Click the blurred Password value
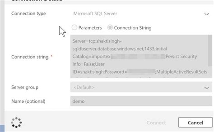214x132 pixels. coord(141,71)
